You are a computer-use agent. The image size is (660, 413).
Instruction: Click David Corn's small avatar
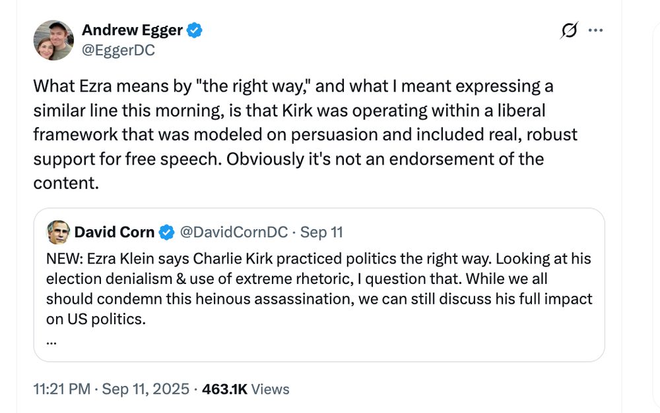(x=58, y=232)
